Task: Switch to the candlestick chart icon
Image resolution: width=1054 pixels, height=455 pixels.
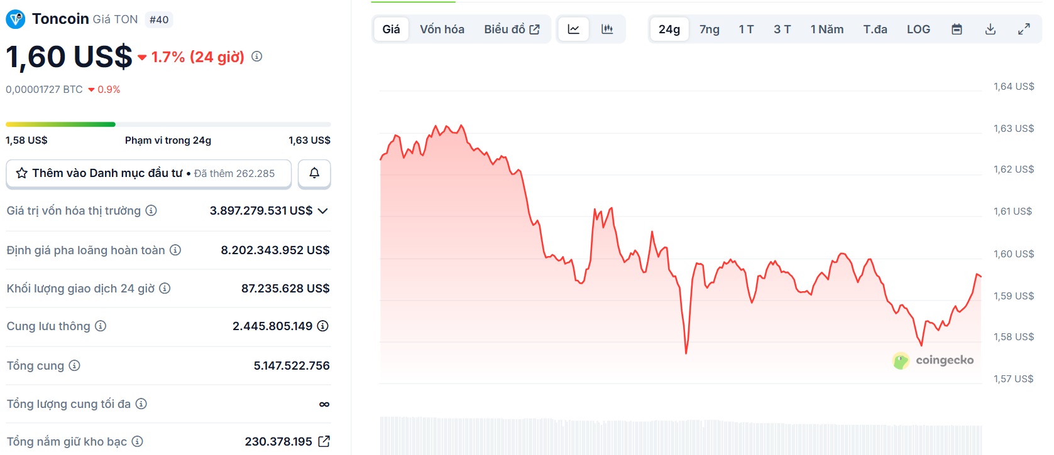Action: click(x=607, y=28)
